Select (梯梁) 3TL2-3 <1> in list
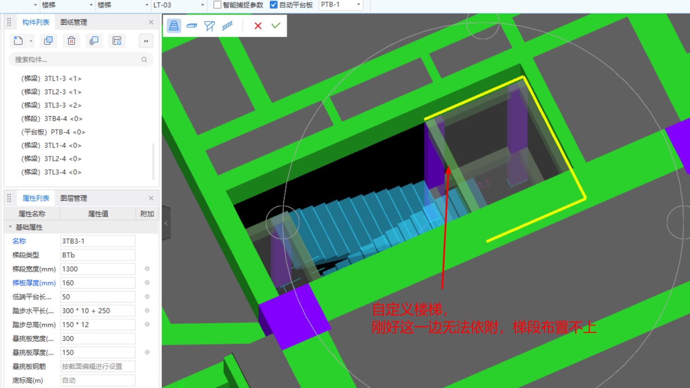This screenshot has height=388, width=690. coord(51,92)
